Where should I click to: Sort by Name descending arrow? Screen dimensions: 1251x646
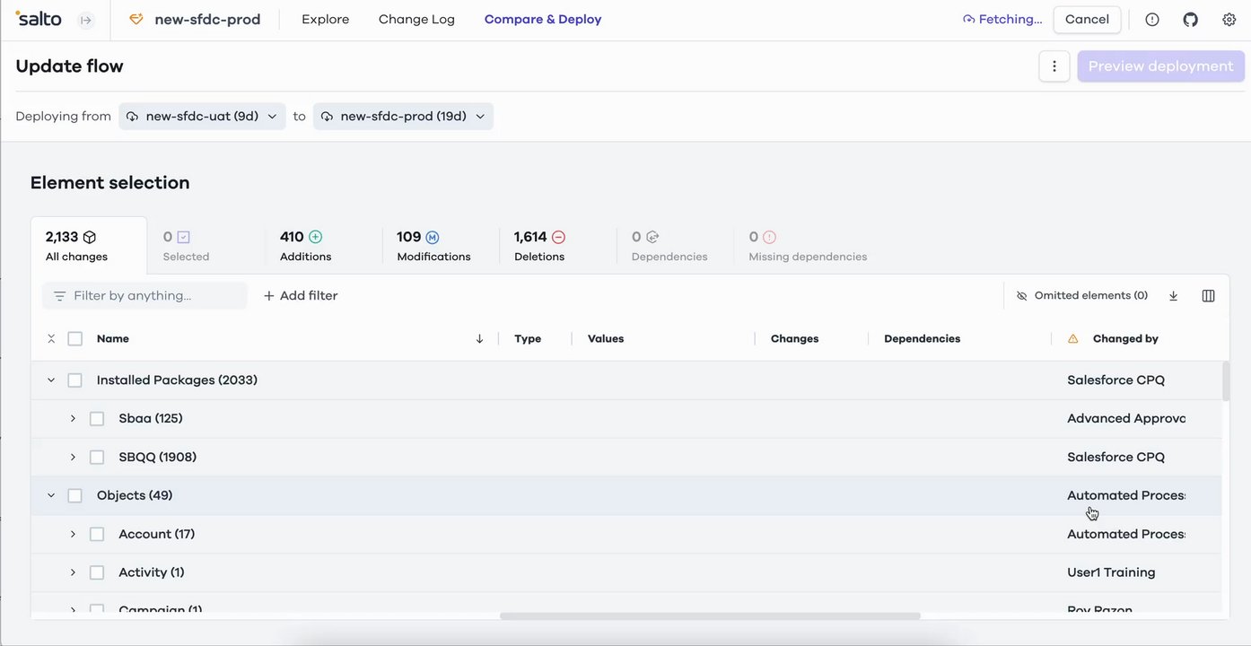tap(479, 338)
